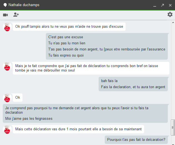Click the avatar next to the 'Ok' message

pyautogui.click(x=7, y=98)
